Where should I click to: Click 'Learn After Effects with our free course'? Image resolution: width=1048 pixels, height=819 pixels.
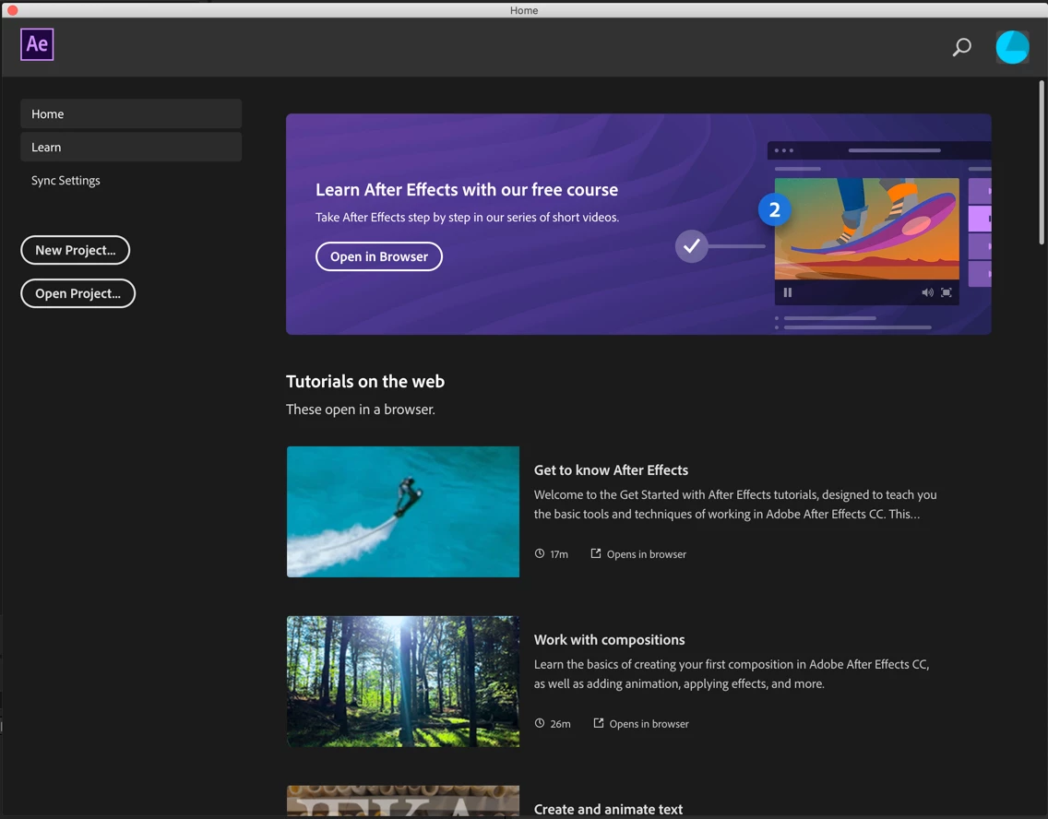click(x=467, y=190)
